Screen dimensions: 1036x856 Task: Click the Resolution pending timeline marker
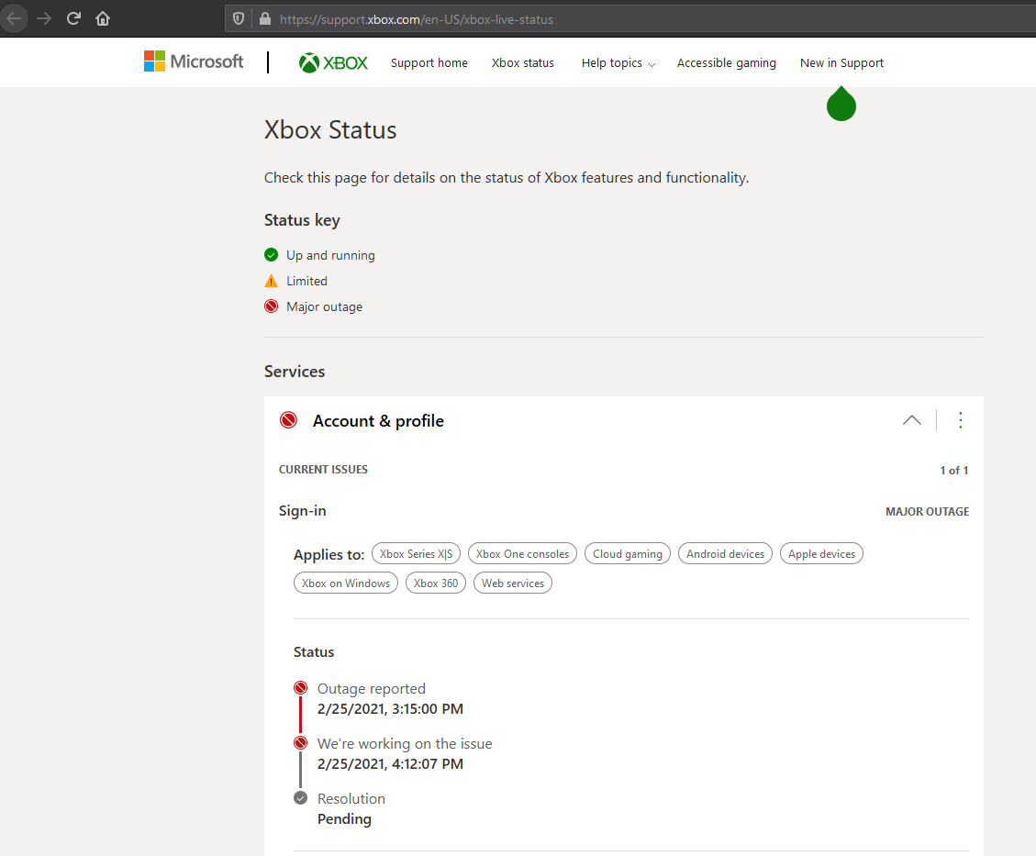[301, 798]
